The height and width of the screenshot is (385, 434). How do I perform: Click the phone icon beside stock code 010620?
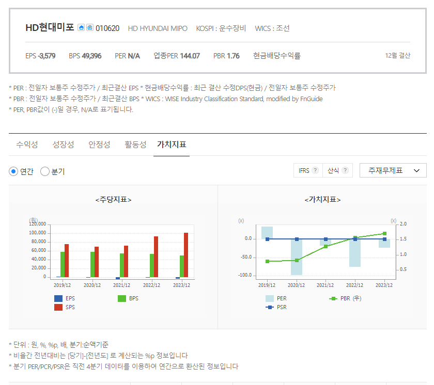90,28
